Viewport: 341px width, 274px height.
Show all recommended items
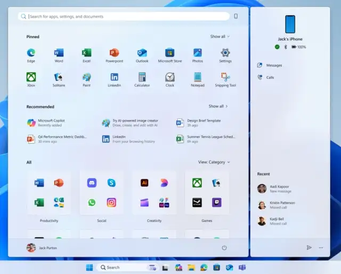pyautogui.click(x=218, y=106)
